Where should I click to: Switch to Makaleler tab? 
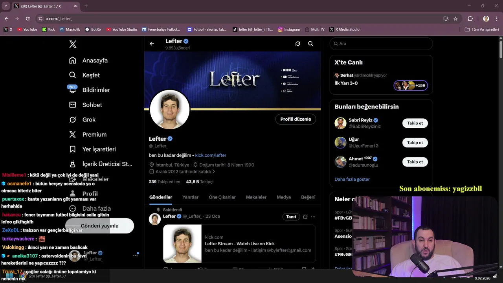256,197
